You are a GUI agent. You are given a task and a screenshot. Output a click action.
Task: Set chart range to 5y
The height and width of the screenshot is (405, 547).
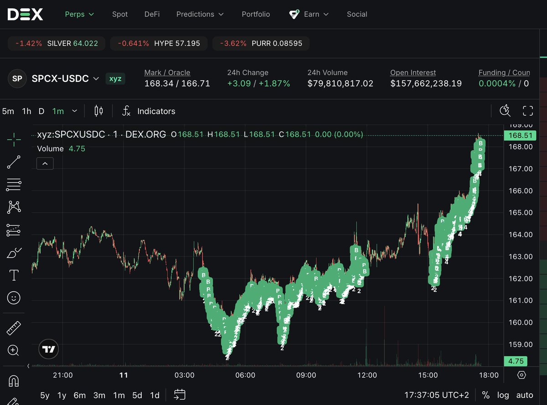pyautogui.click(x=45, y=395)
